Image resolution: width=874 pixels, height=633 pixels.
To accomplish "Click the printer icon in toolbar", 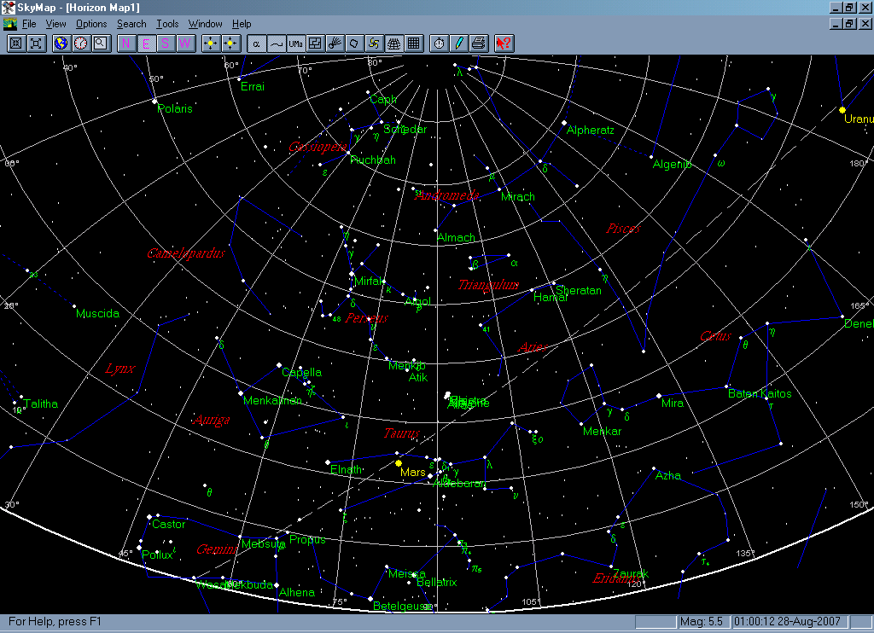I will pyautogui.click(x=478, y=44).
